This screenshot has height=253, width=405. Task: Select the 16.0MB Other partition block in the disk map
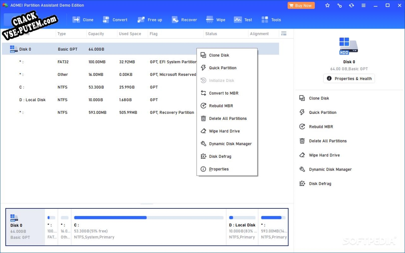point(65,227)
